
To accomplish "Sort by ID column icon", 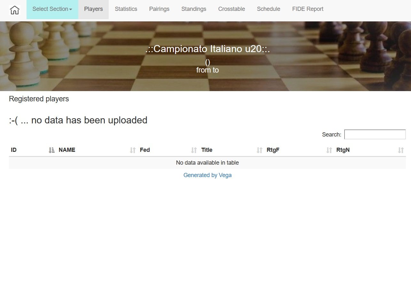I will point(52,150).
